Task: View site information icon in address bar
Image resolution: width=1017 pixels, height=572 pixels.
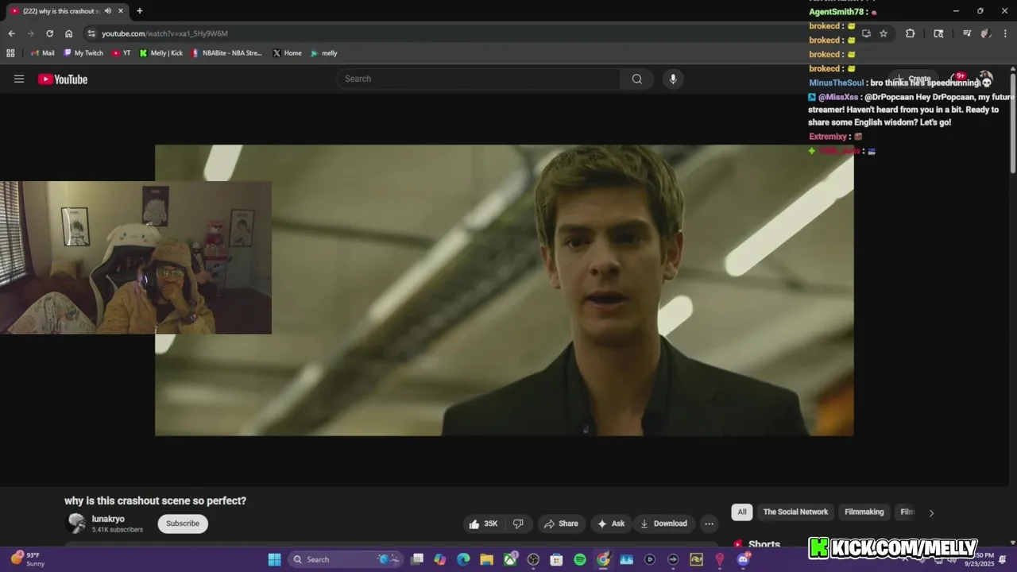Action: pos(91,33)
